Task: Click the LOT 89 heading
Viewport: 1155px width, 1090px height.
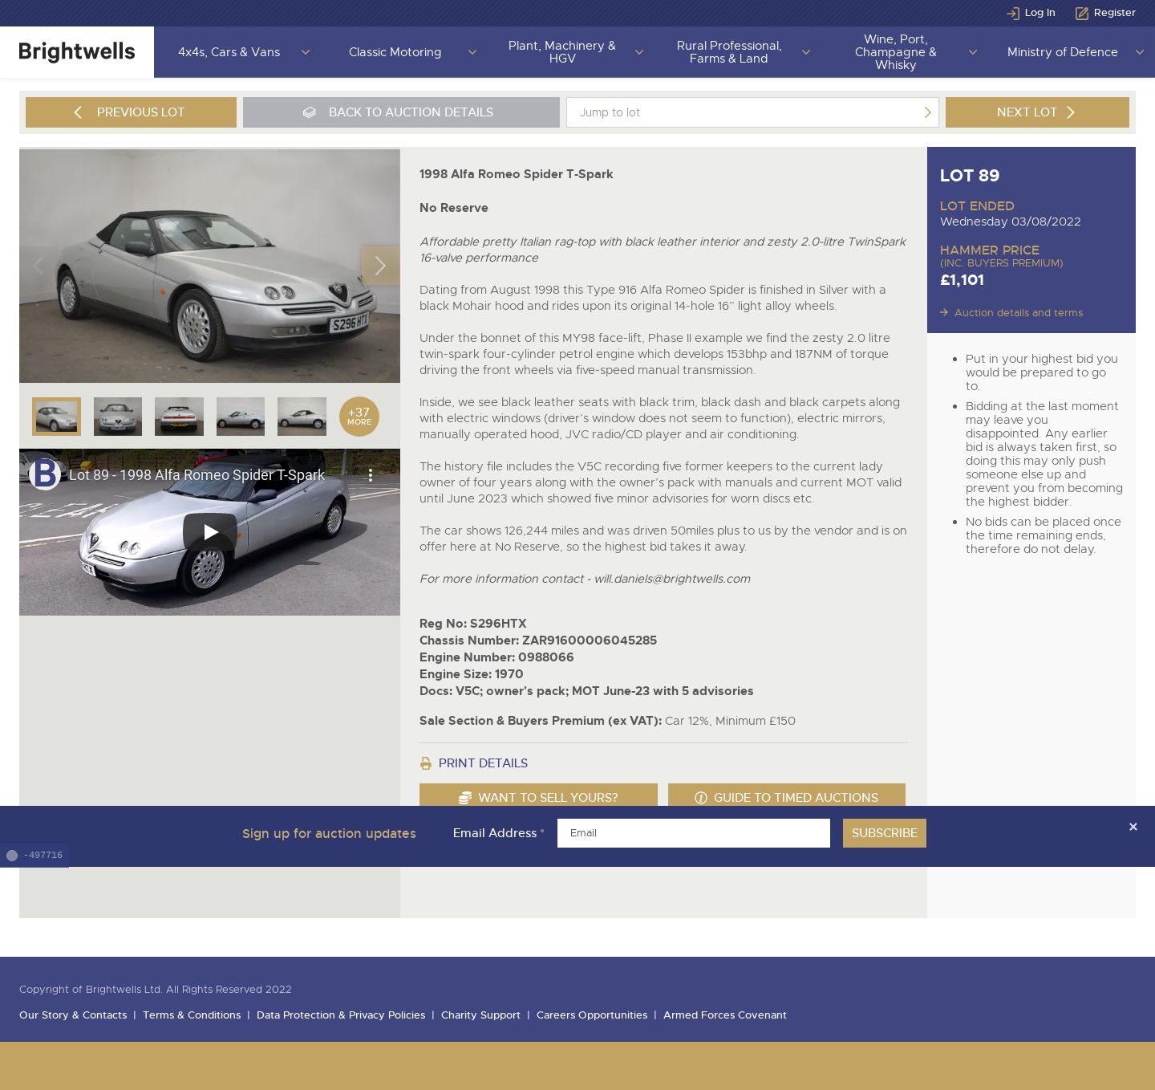Action: 970,176
